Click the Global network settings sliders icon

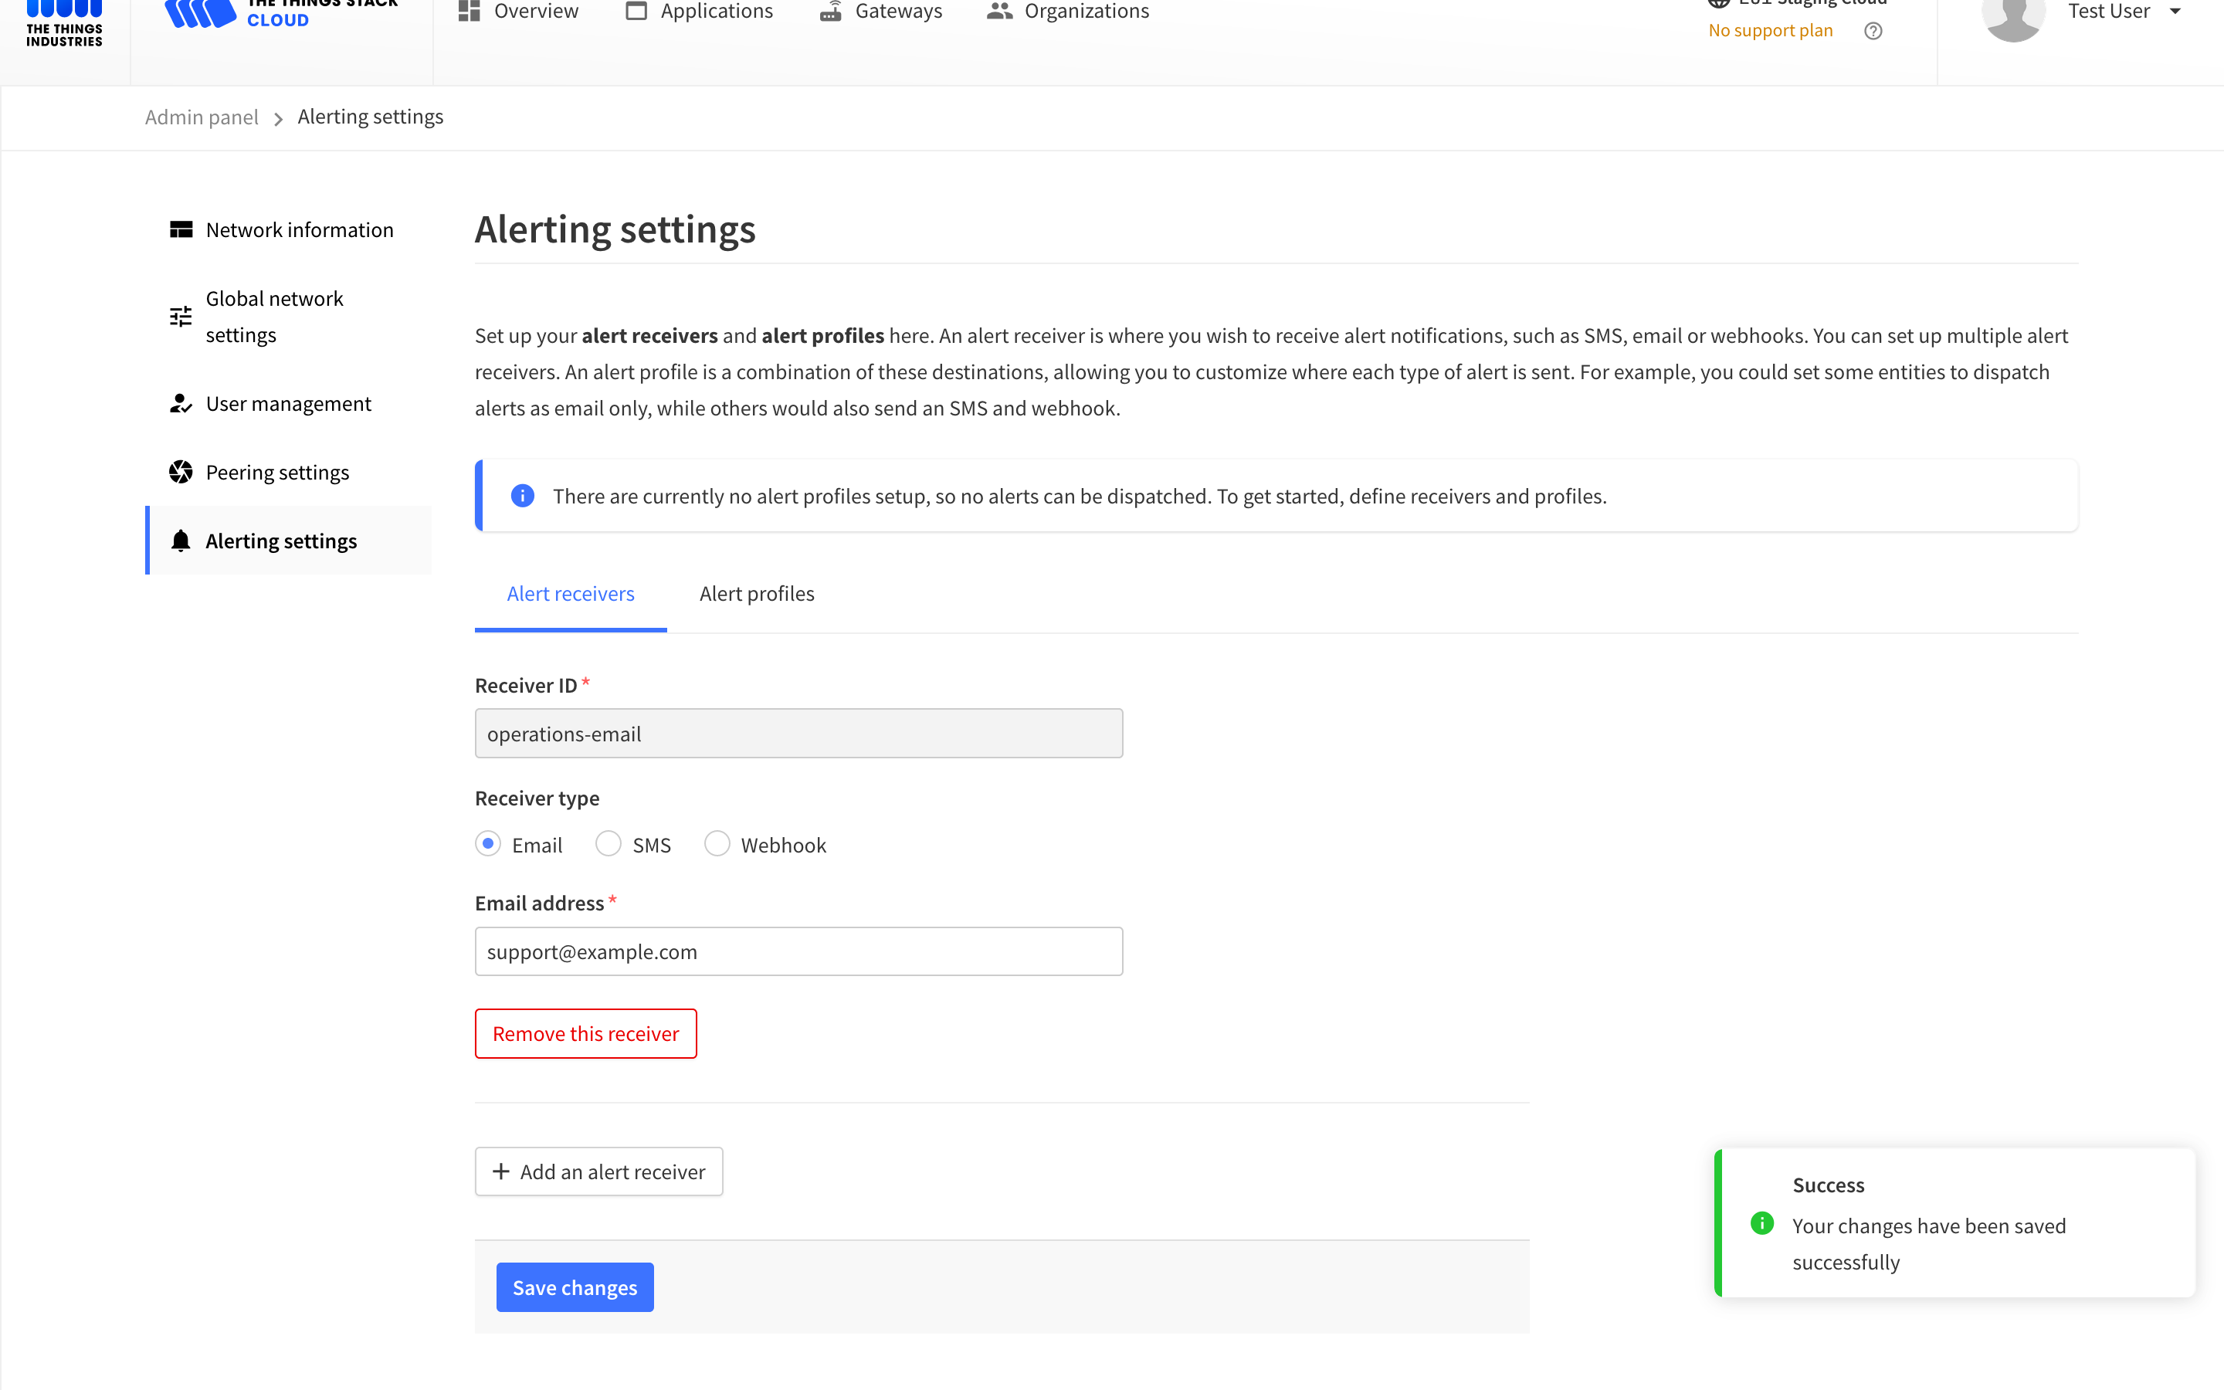tap(181, 317)
